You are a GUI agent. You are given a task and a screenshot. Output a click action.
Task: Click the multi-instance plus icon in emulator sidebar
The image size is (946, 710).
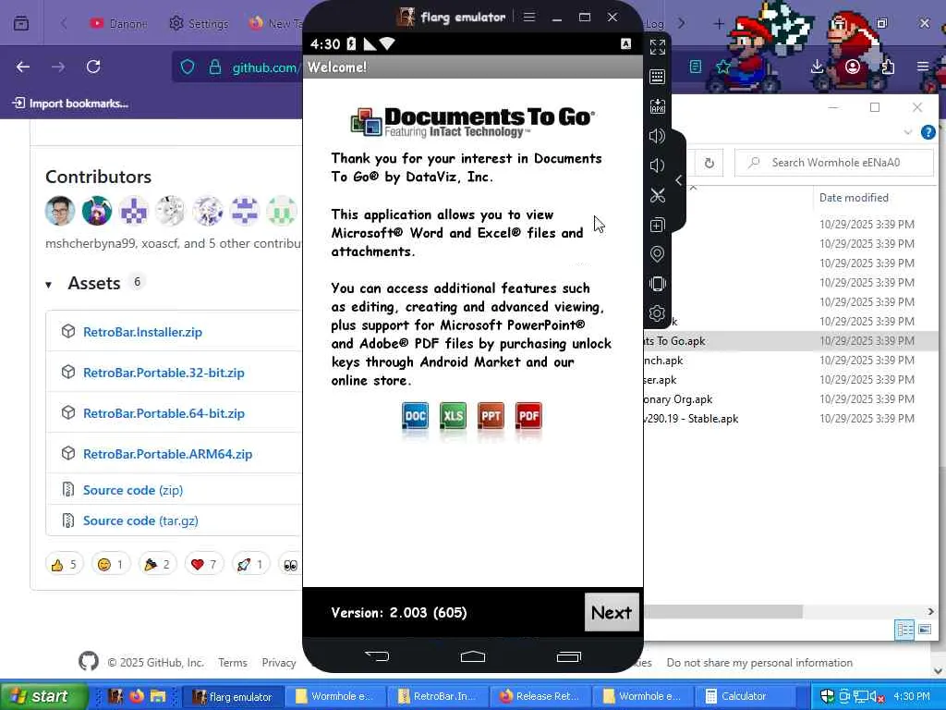tap(657, 225)
